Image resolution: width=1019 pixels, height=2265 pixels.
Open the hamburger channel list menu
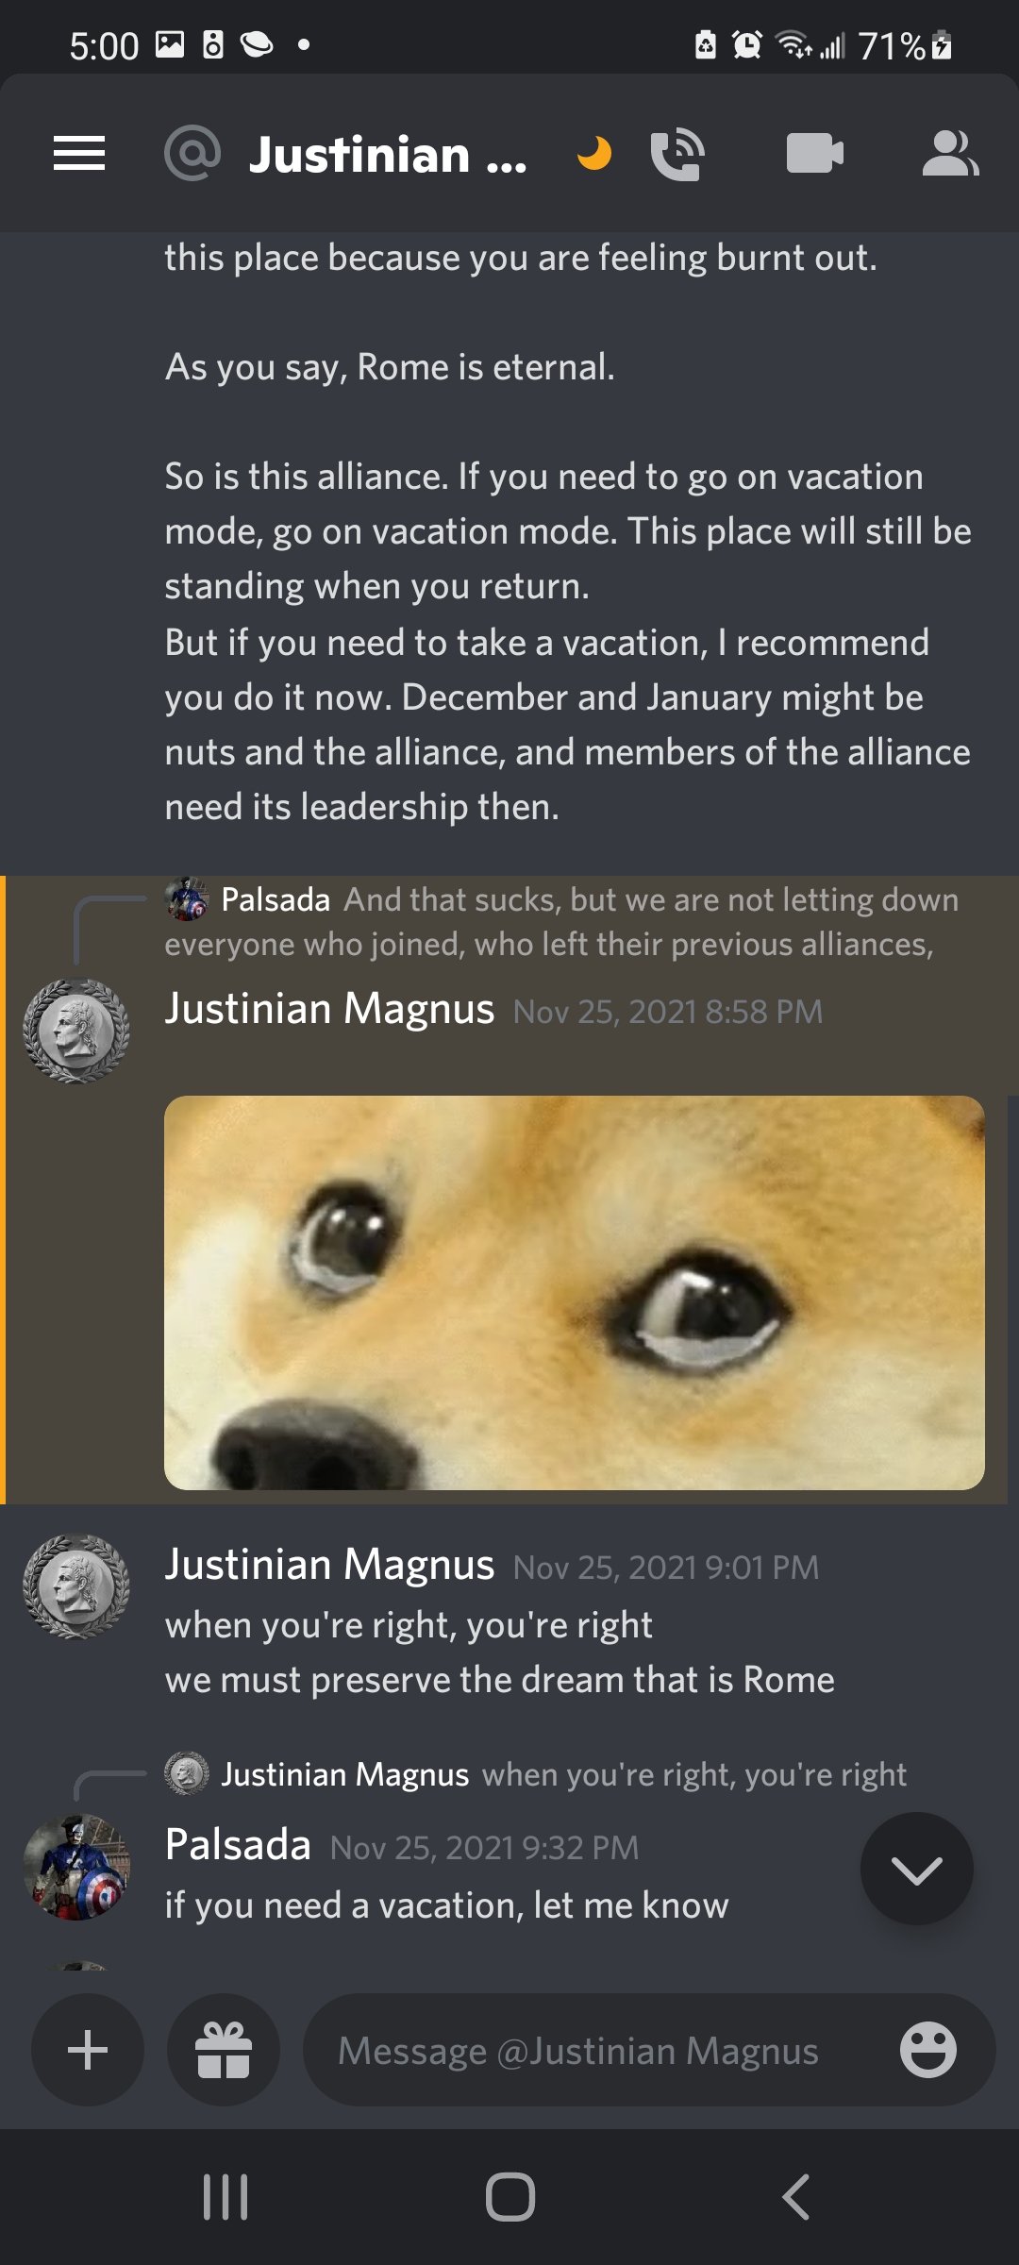coord(79,153)
